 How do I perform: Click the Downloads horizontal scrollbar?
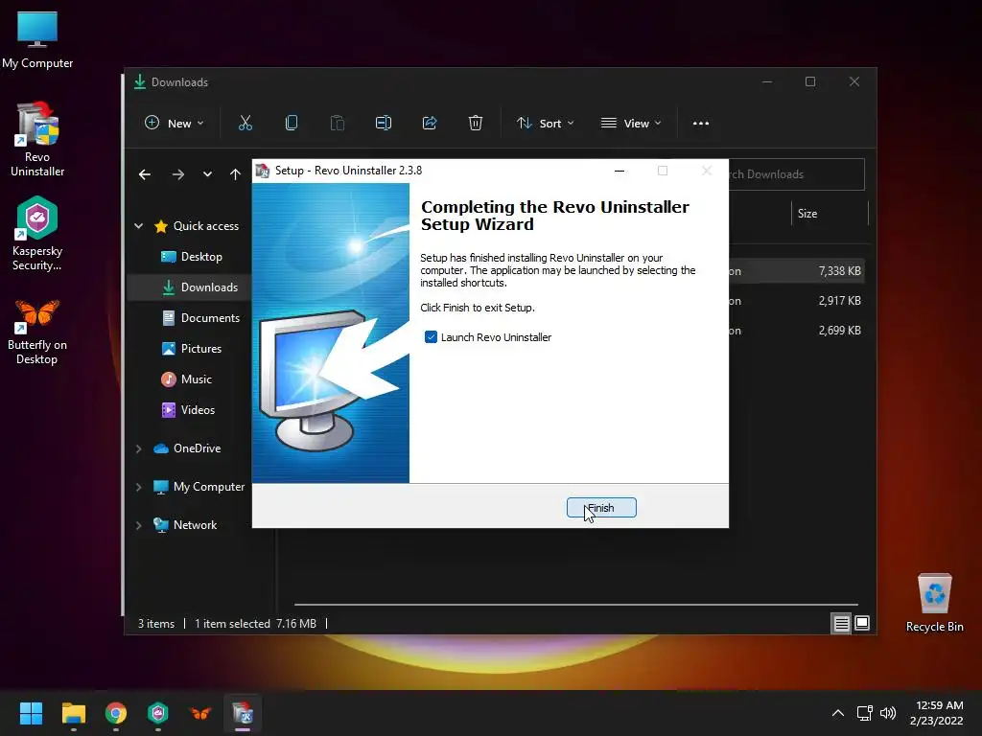click(x=576, y=605)
